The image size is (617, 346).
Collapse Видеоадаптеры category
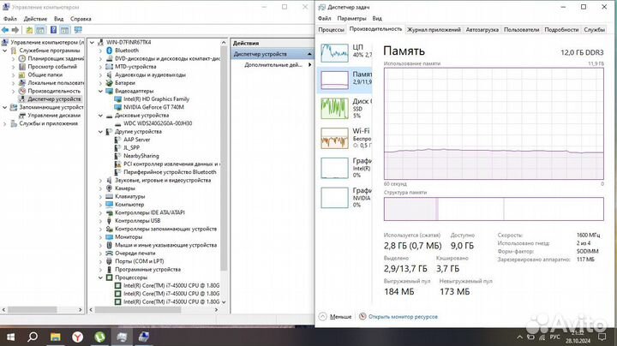101,92
